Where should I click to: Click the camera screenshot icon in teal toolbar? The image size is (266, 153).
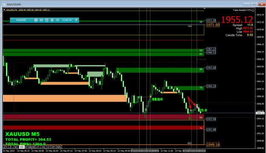(x=36, y=20)
